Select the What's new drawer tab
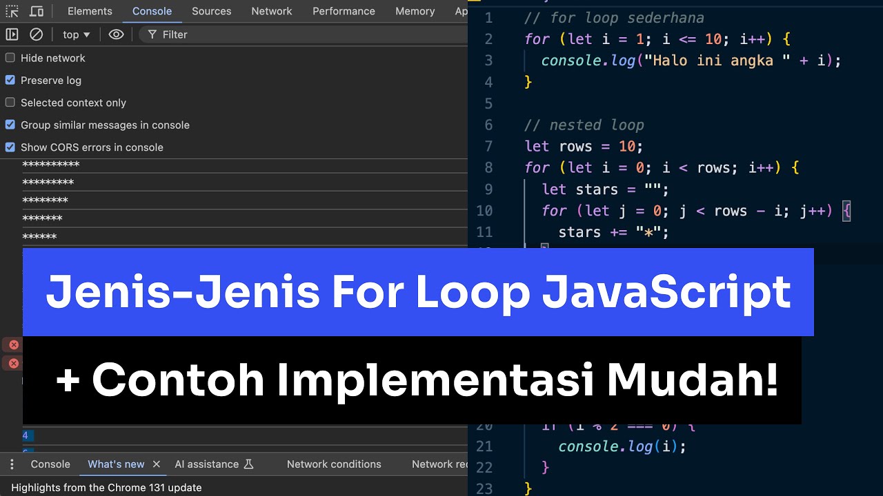The width and height of the screenshot is (883, 496). (x=116, y=464)
